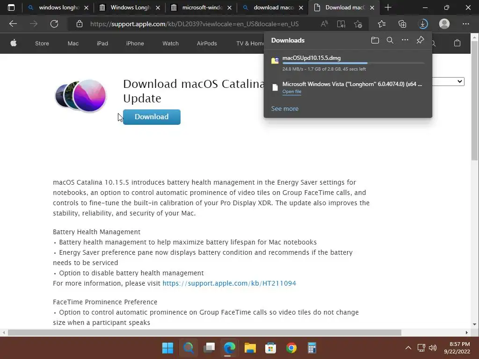
Task: Open Collections panel
Action: (x=402, y=24)
